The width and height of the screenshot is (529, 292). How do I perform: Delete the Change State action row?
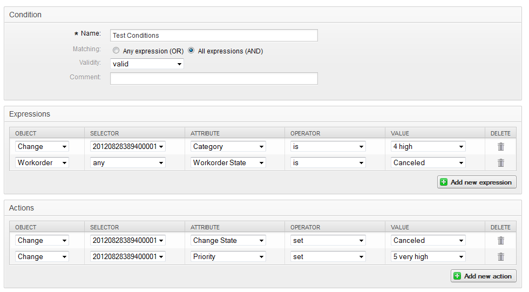[x=501, y=240]
